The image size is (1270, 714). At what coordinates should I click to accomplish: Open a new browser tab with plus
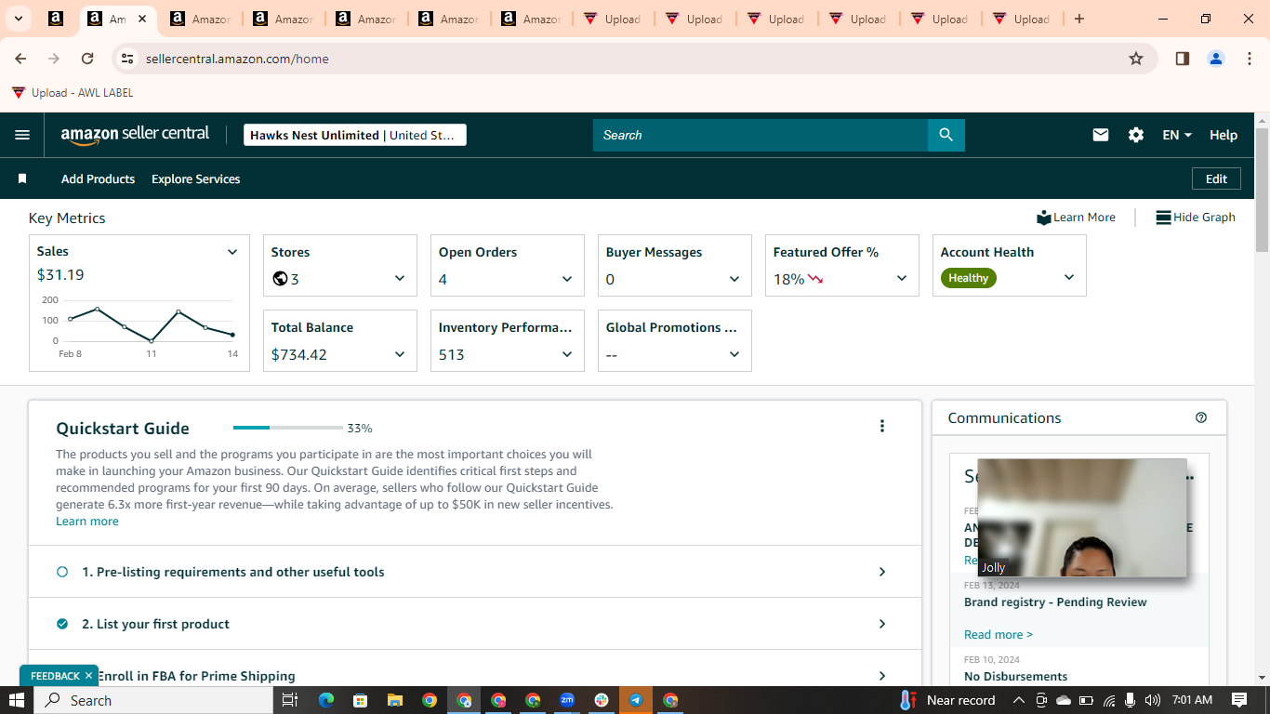click(1078, 19)
